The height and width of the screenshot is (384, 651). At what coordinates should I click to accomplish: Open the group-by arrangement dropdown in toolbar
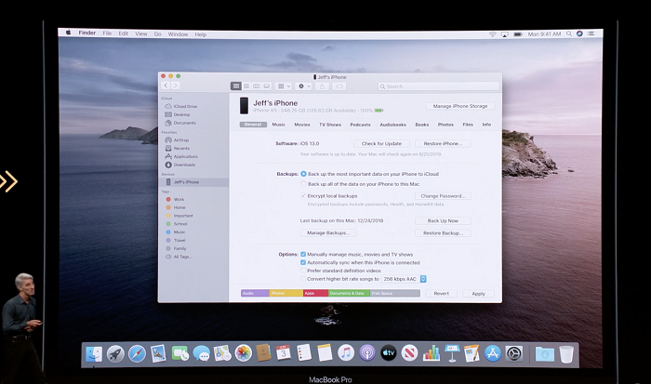coord(284,86)
